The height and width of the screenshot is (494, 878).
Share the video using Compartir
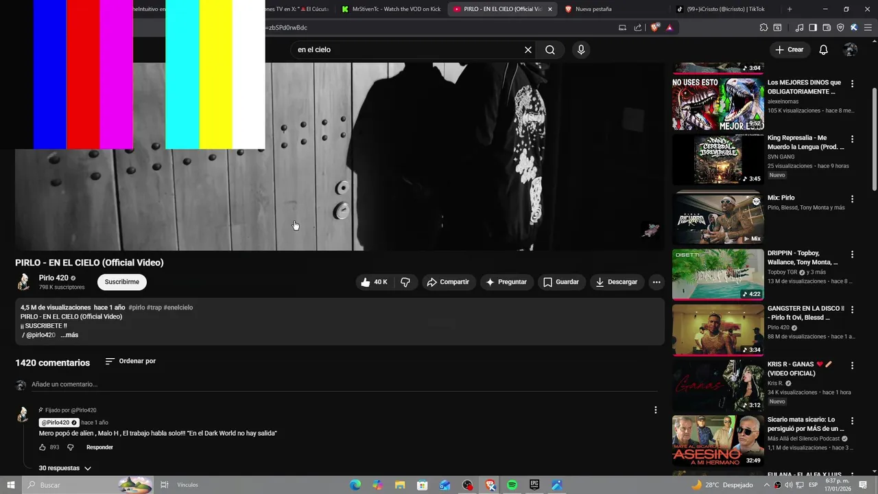click(448, 282)
